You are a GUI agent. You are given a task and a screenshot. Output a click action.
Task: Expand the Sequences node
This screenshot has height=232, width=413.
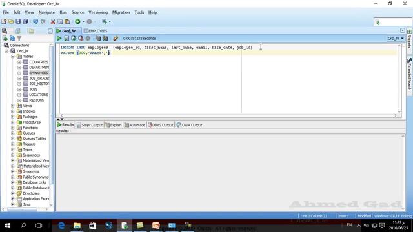[13, 155]
